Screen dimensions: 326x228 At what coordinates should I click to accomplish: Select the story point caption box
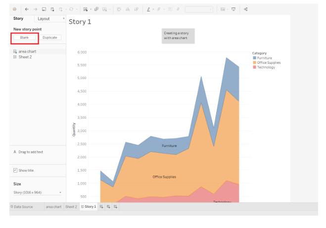(x=178, y=36)
